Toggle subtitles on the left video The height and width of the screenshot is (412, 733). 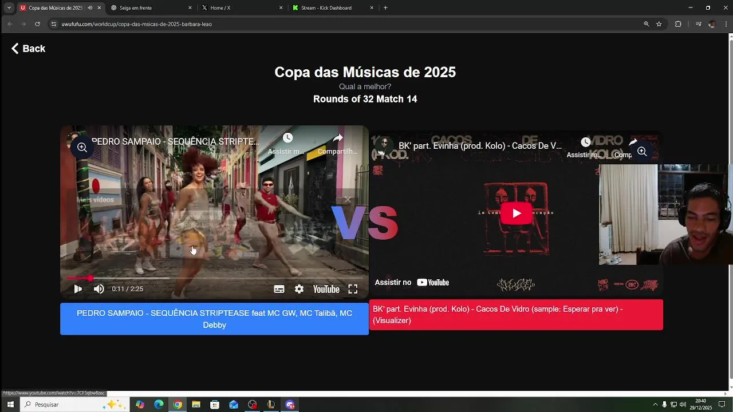coord(279,289)
